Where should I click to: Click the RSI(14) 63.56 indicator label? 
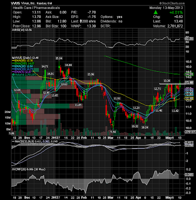(x=22, y=30)
